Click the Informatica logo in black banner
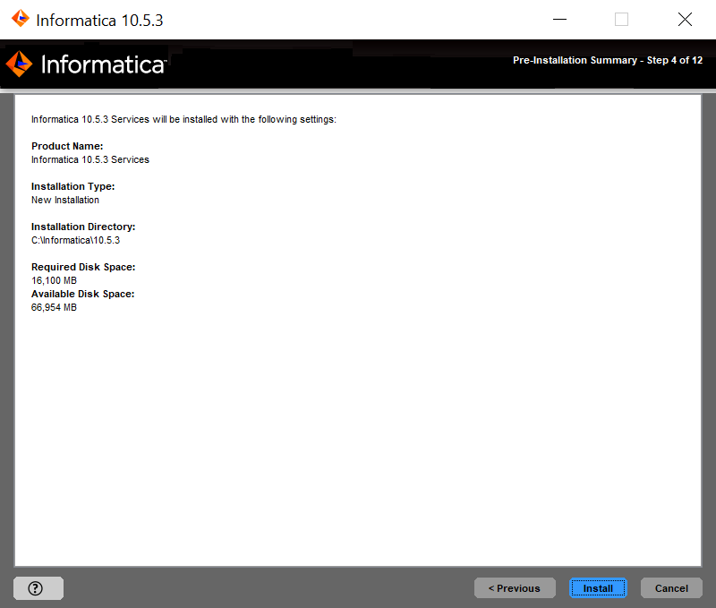Image resolution: width=716 pixels, height=608 pixels. [x=86, y=64]
